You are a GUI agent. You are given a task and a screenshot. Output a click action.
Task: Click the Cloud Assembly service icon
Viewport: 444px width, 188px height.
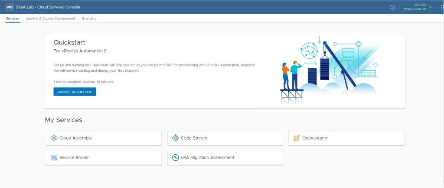pyautogui.click(x=54, y=138)
